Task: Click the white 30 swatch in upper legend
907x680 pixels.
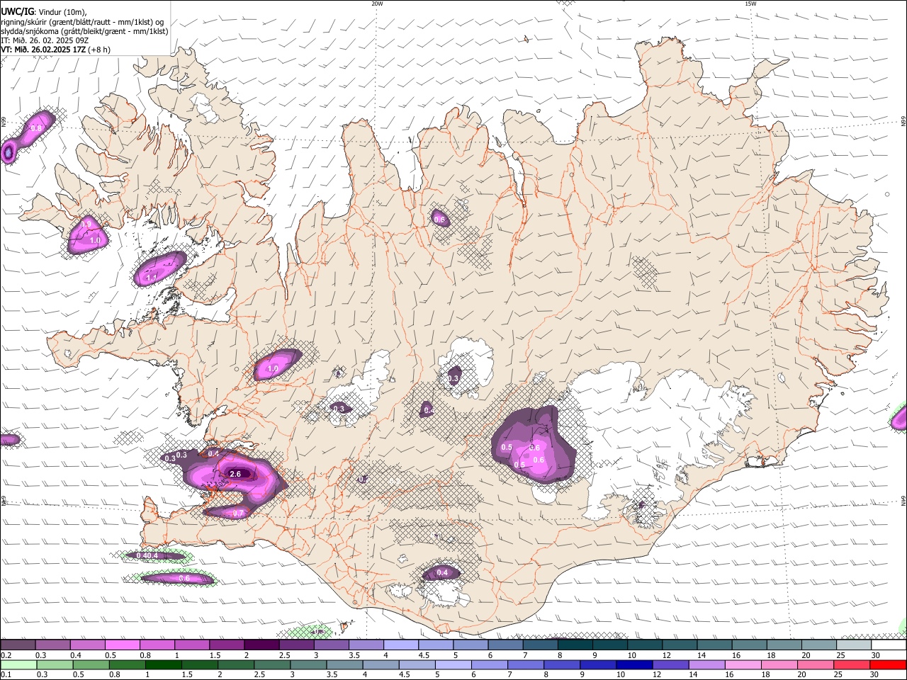Action: [889, 645]
